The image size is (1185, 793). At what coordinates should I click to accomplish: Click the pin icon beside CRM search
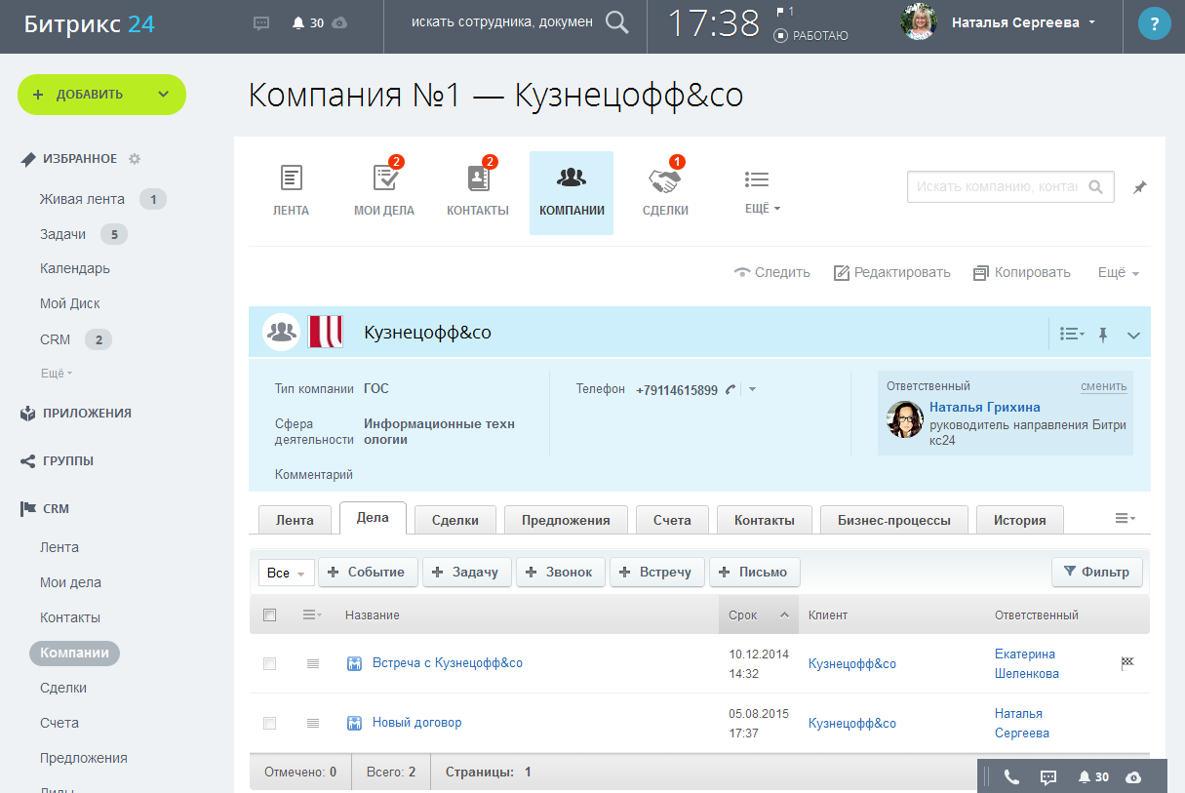coord(1139,187)
